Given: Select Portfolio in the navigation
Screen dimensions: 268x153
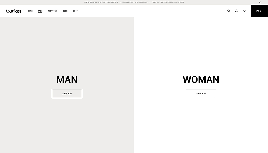Looking at the screenshot, I should [x=53, y=11].
